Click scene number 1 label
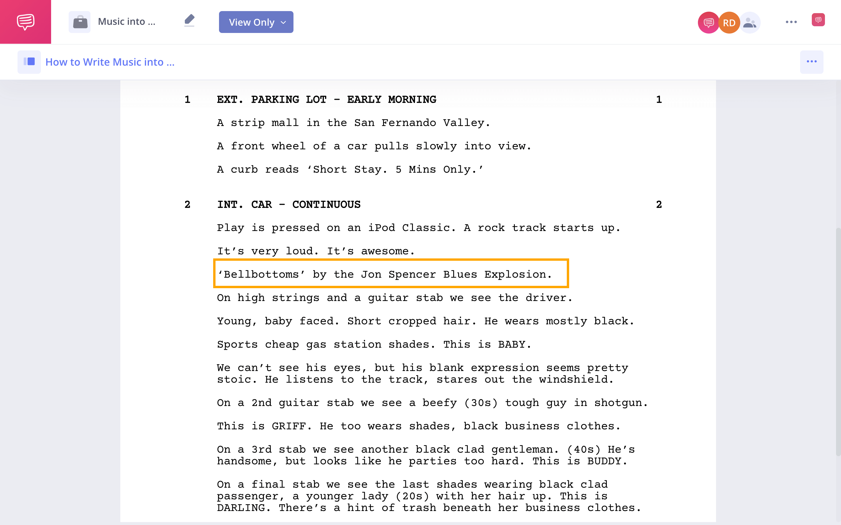The image size is (841, 525). (x=188, y=99)
